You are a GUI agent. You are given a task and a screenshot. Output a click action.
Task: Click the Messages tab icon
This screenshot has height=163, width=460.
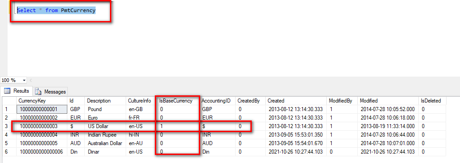tap(39, 92)
